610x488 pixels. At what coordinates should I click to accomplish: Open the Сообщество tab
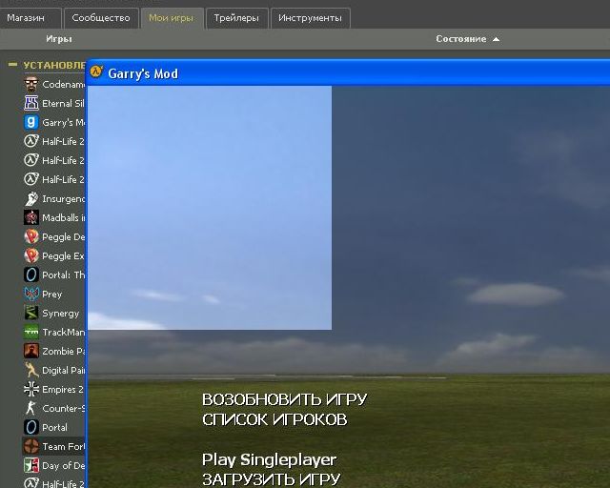coord(101,17)
